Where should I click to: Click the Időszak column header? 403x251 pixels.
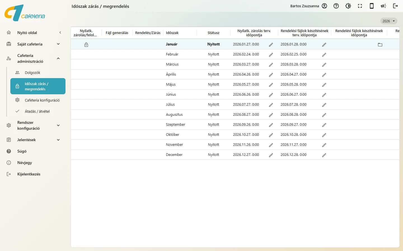[x=172, y=33]
